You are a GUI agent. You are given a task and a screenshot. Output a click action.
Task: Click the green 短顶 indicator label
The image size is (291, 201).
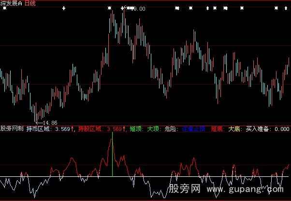pos(136,129)
